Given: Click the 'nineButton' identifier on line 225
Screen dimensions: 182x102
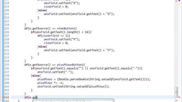Looking at the screenshot, I should click(x=65, y=28).
